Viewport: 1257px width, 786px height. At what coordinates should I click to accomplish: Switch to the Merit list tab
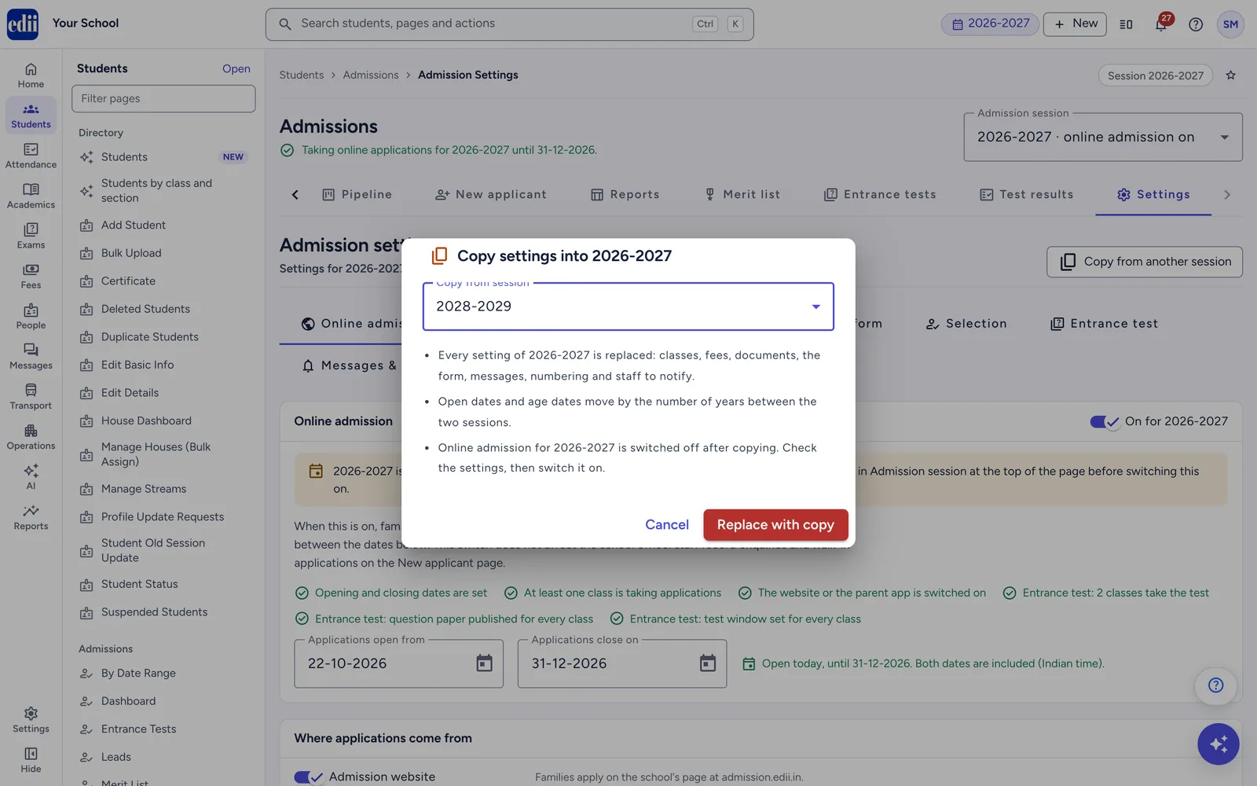pos(742,194)
